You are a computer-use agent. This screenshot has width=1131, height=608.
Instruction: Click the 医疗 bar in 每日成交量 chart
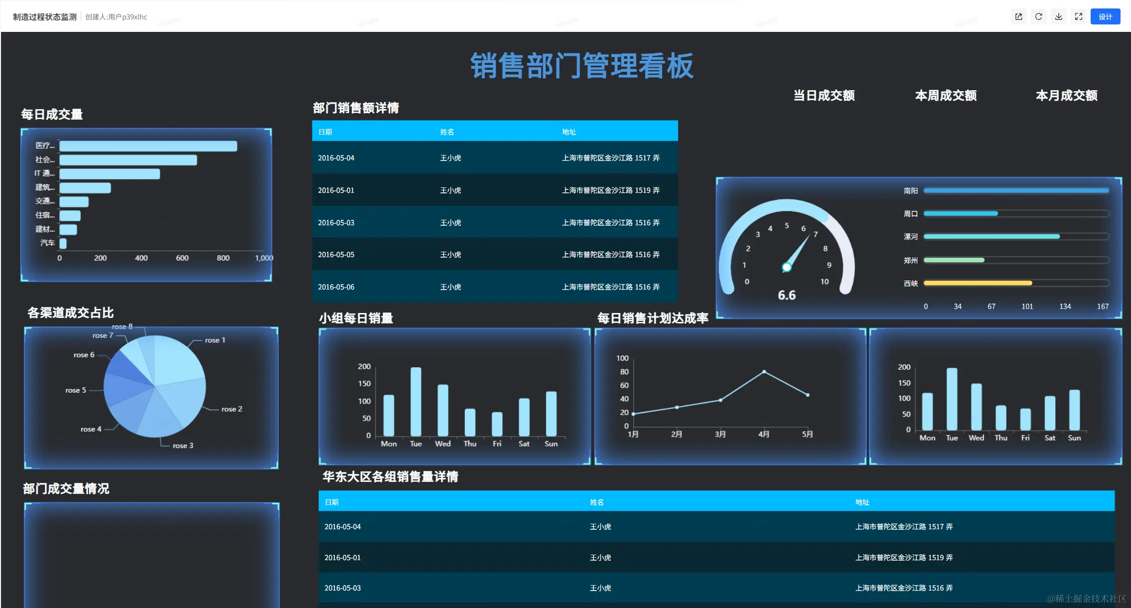click(x=148, y=146)
